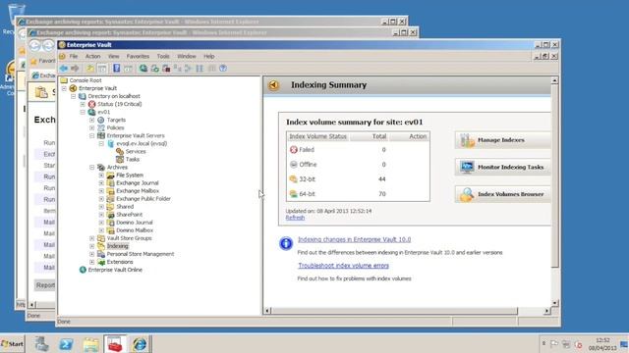Viewport: 629px width, 353px height.
Task: Collapse the Archives node
Action: pyautogui.click(x=92, y=168)
